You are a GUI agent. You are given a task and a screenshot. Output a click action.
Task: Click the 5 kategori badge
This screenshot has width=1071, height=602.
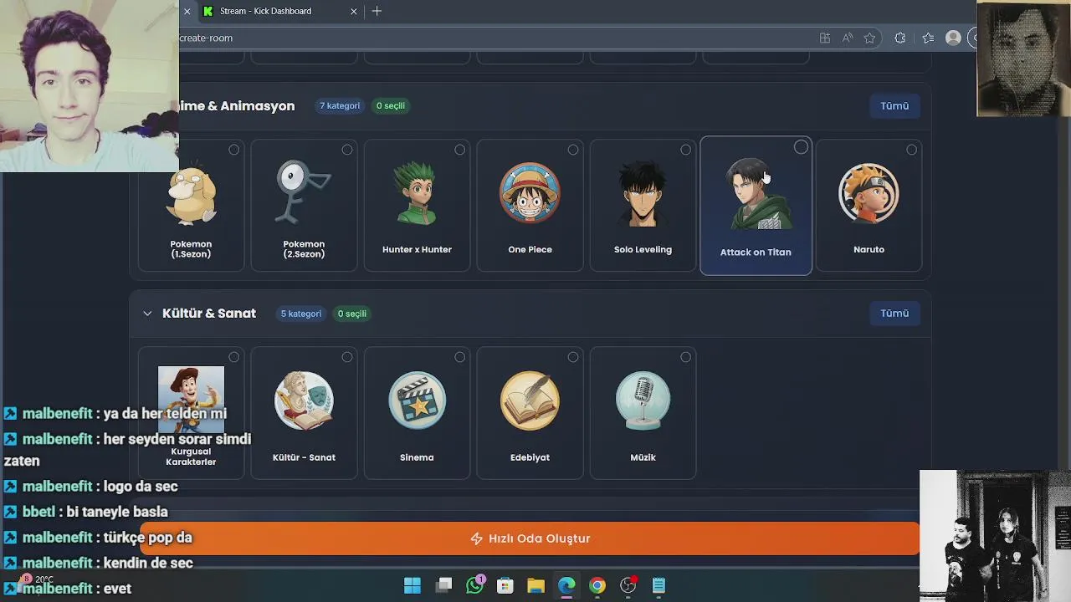coord(301,314)
